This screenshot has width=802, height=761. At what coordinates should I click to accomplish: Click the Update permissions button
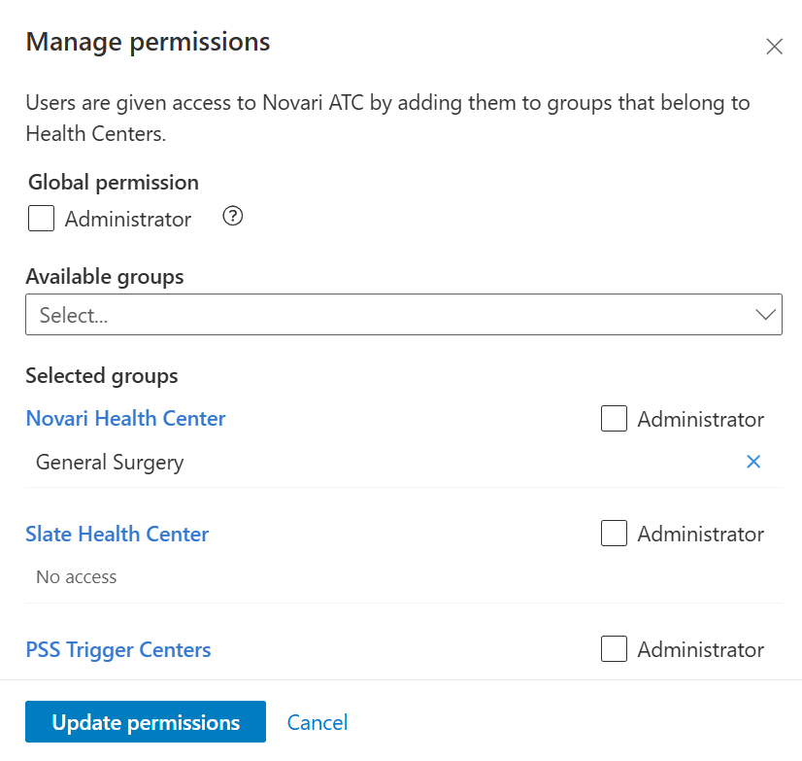145,721
